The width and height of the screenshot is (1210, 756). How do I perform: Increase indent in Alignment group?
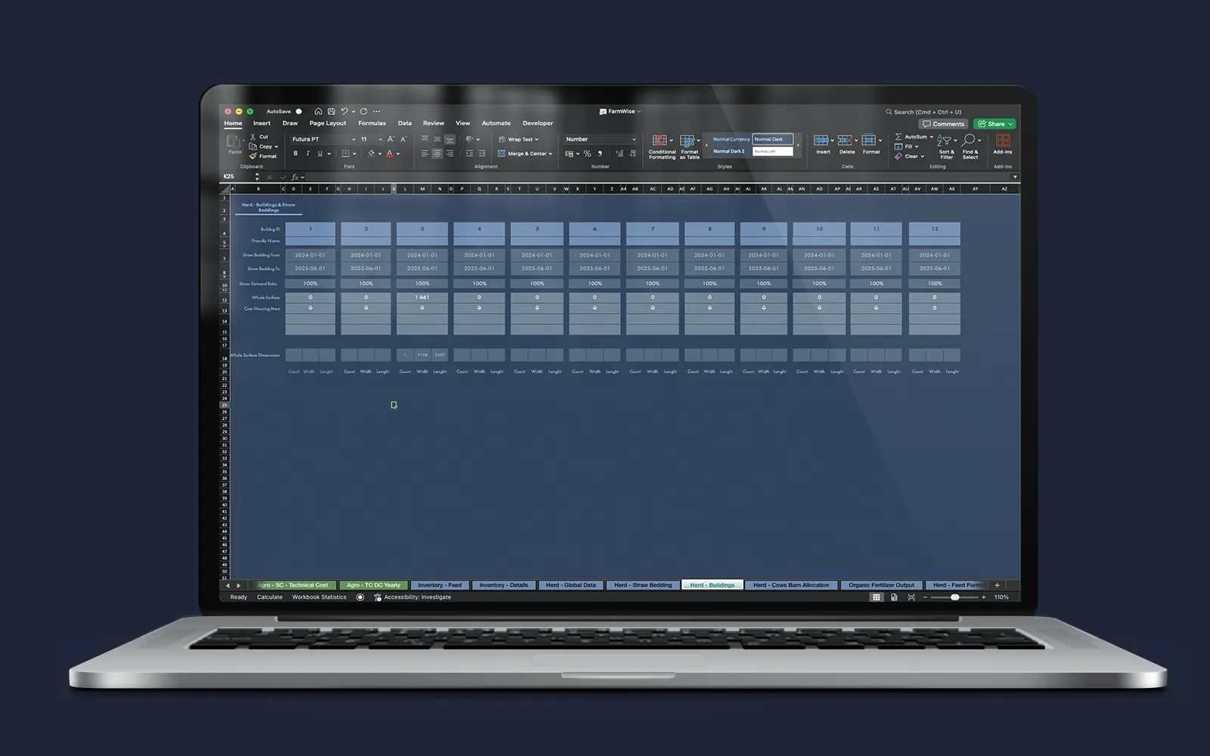pos(482,153)
